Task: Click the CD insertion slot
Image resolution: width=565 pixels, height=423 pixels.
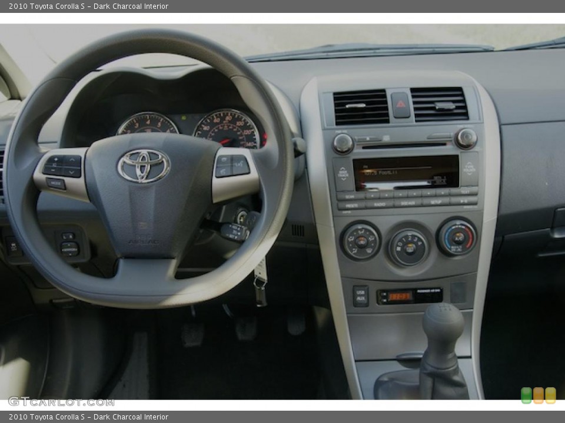Action: click(404, 145)
